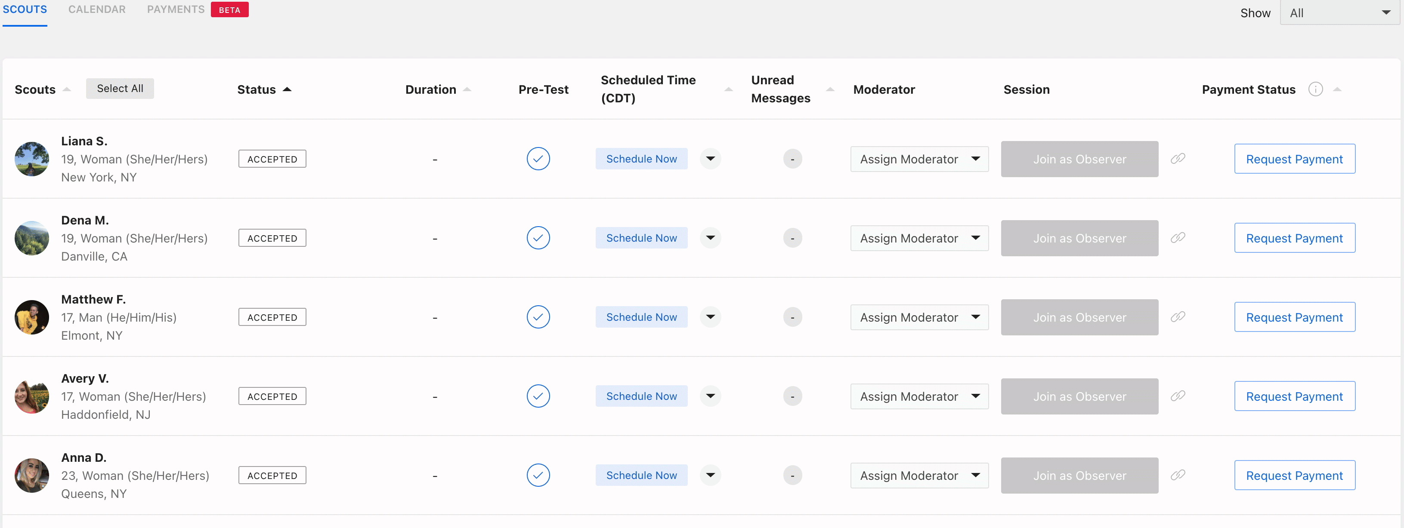Request payment for Liana S.
The width and height of the screenshot is (1404, 528).
tap(1294, 159)
